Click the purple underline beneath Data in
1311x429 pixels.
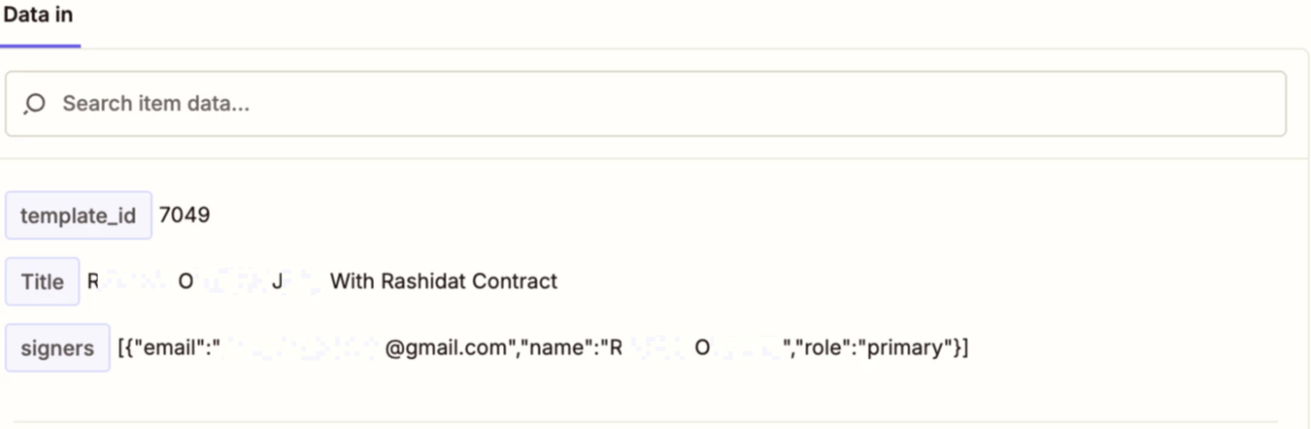click(x=40, y=45)
